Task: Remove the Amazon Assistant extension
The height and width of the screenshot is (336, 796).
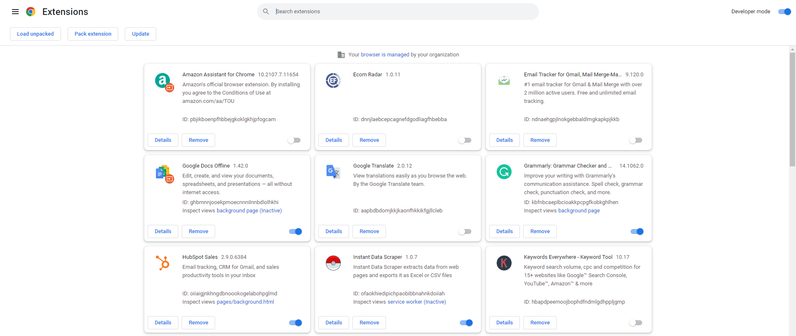Action: [199, 140]
